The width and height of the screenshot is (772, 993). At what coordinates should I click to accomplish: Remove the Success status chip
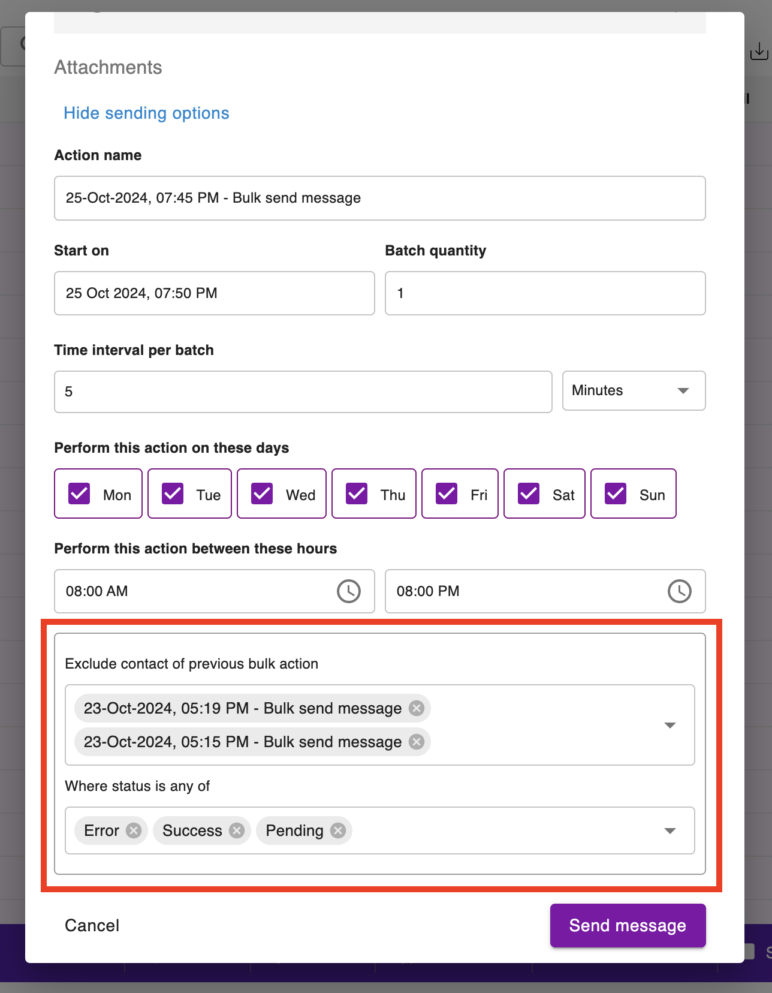click(x=237, y=830)
